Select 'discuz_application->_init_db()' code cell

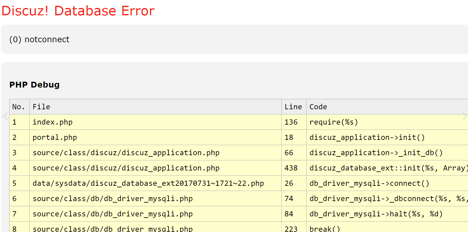pos(387,153)
